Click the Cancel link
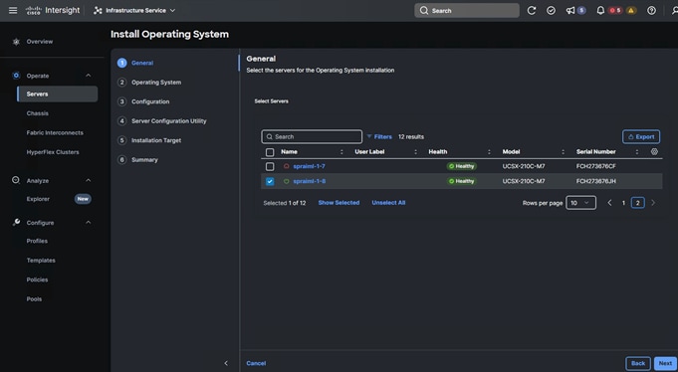Viewport: 678px width, 372px height. click(x=256, y=363)
